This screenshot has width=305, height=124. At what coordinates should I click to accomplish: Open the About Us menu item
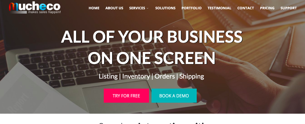[x=114, y=8]
